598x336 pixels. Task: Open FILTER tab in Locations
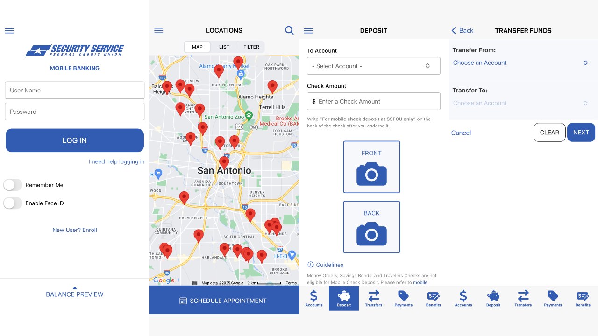[251, 47]
